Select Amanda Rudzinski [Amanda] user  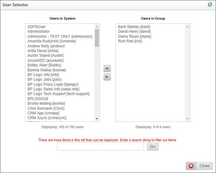tap(52, 41)
